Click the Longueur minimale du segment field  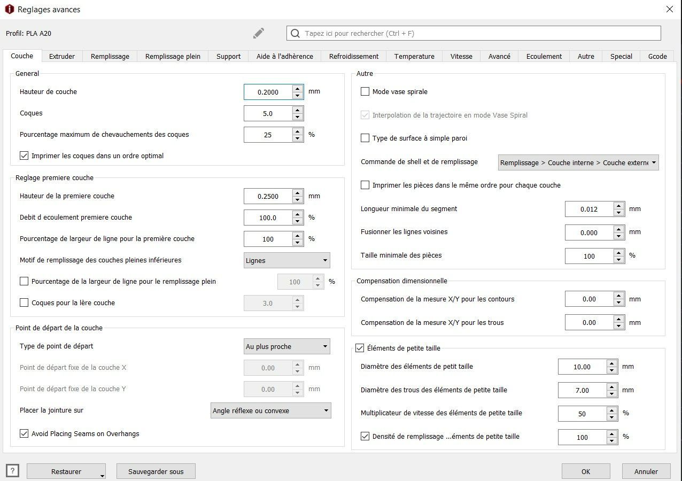coord(589,209)
